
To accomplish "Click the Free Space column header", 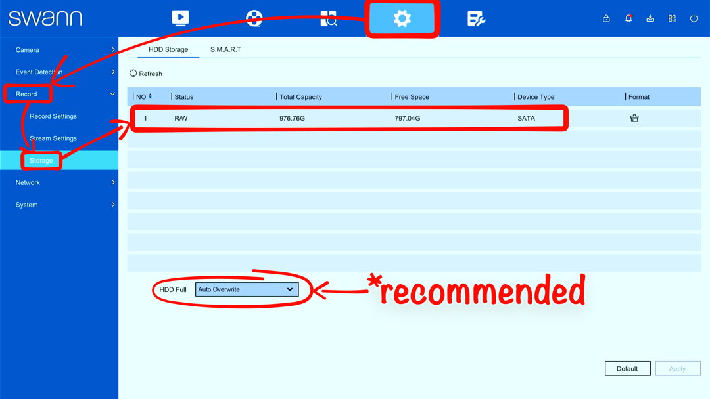I will tap(412, 96).
